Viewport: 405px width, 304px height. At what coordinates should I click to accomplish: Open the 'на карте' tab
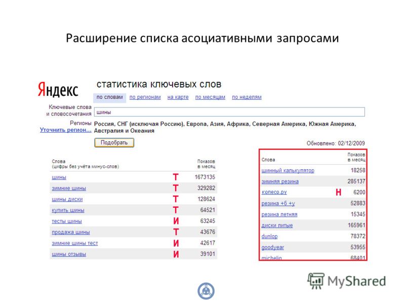click(x=178, y=97)
